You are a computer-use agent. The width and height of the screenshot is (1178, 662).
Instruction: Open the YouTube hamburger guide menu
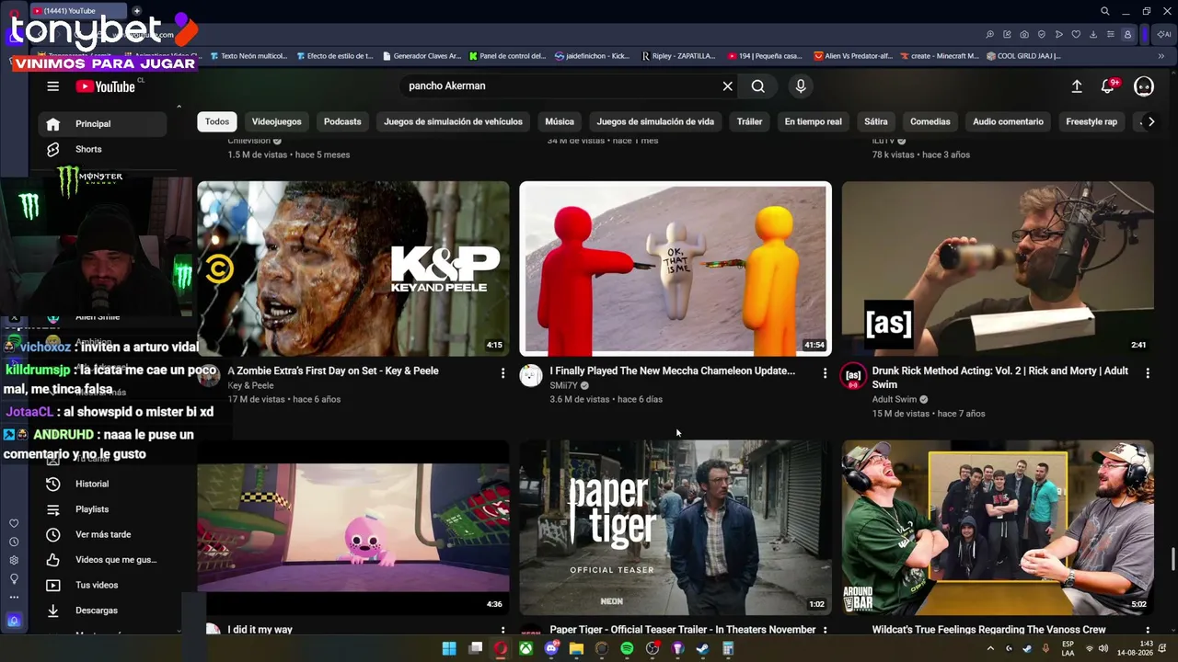pyautogui.click(x=52, y=86)
